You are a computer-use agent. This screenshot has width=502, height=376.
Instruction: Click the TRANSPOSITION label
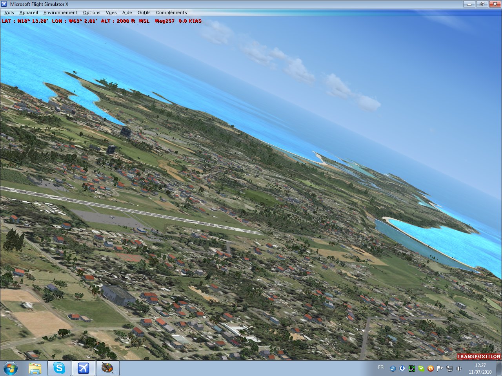pos(479,356)
